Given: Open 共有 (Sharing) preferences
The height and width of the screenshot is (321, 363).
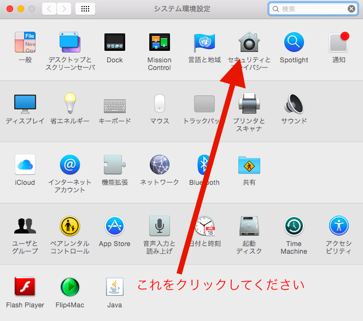Looking at the screenshot, I should click(x=249, y=165).
